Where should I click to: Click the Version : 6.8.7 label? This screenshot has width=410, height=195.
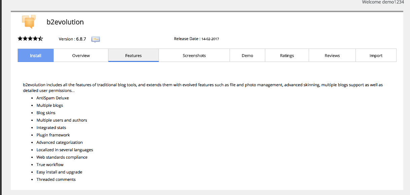pos(72,39)
